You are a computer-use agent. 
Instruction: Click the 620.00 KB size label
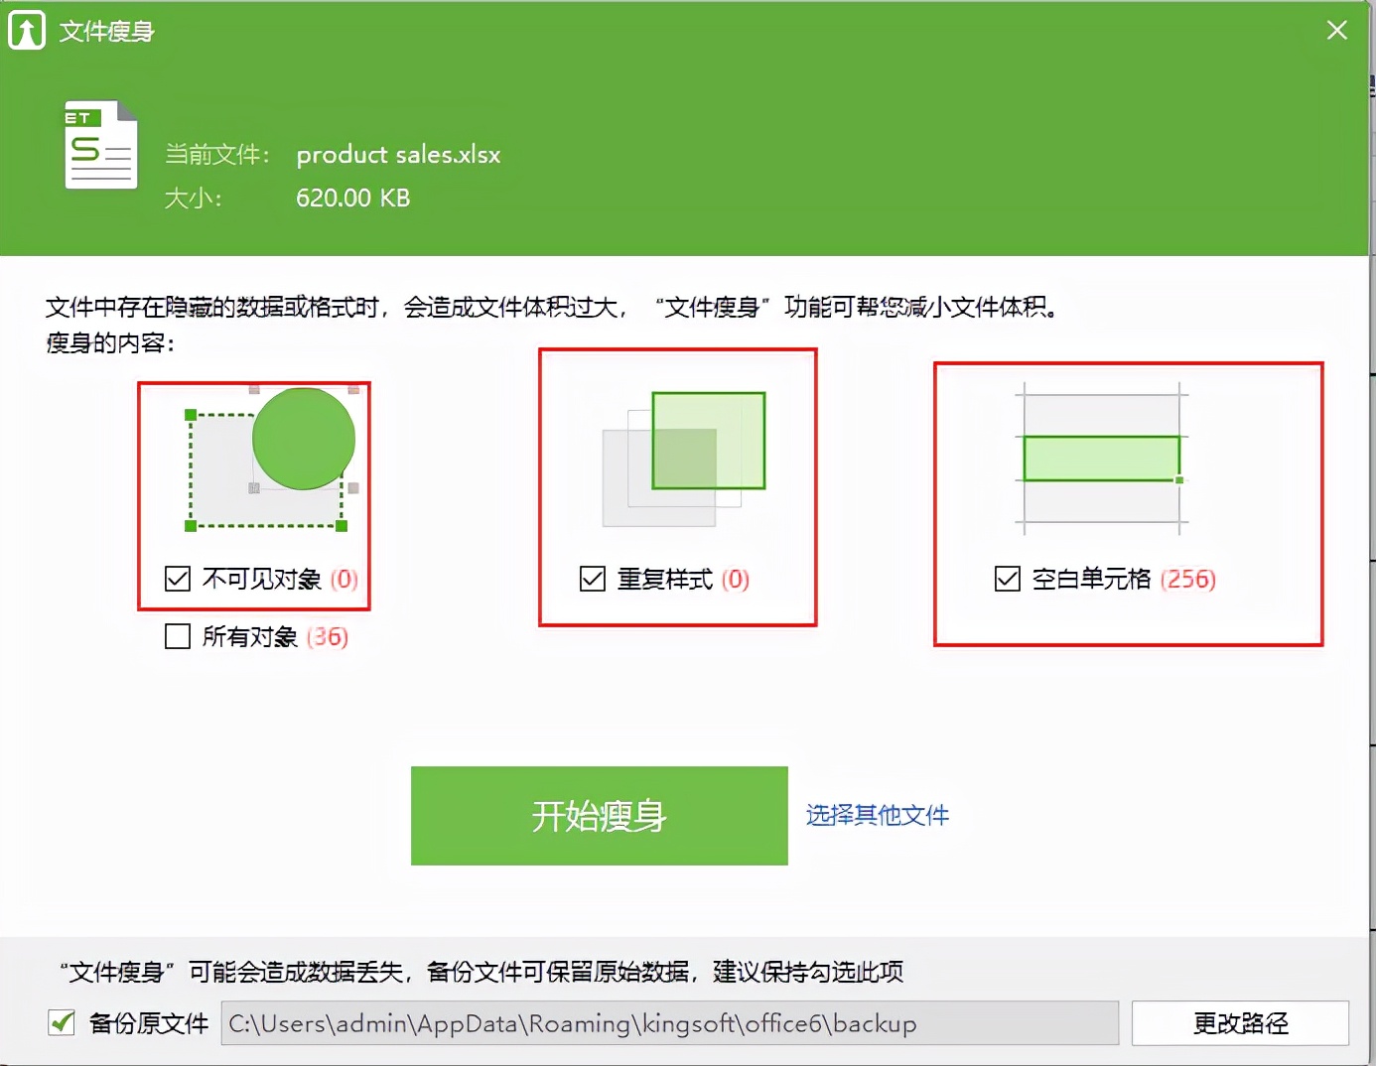coord(352,199)
